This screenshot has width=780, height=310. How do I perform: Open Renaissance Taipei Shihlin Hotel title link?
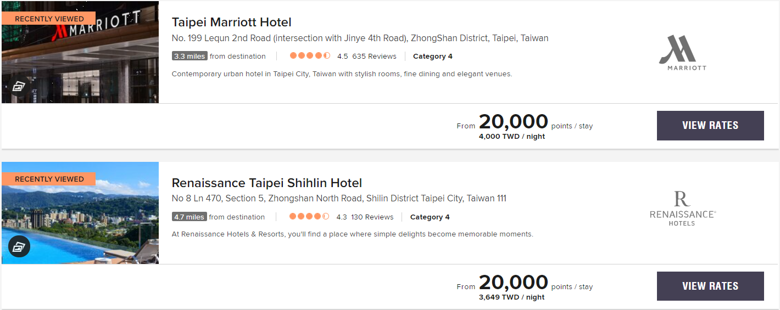point(266,183)
